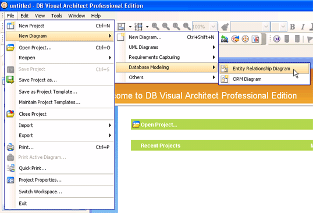Screen dimensions: 313x213
Task: Choose Maintain Project Templates...
Action: point(59,102)
